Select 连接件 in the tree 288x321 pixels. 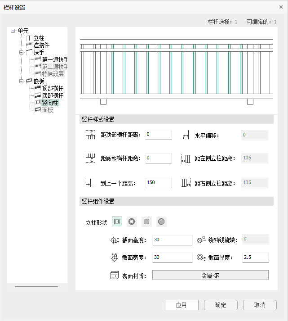point(41,45)
